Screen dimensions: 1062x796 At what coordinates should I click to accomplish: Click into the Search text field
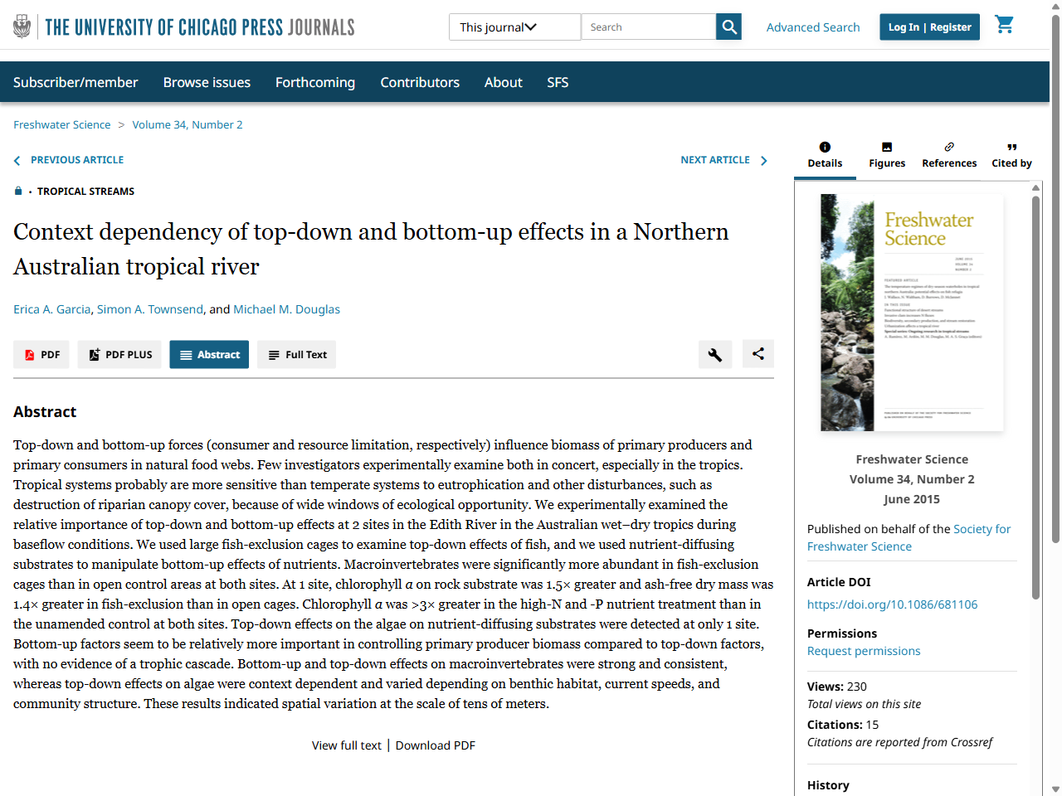(x=648, y=27)
